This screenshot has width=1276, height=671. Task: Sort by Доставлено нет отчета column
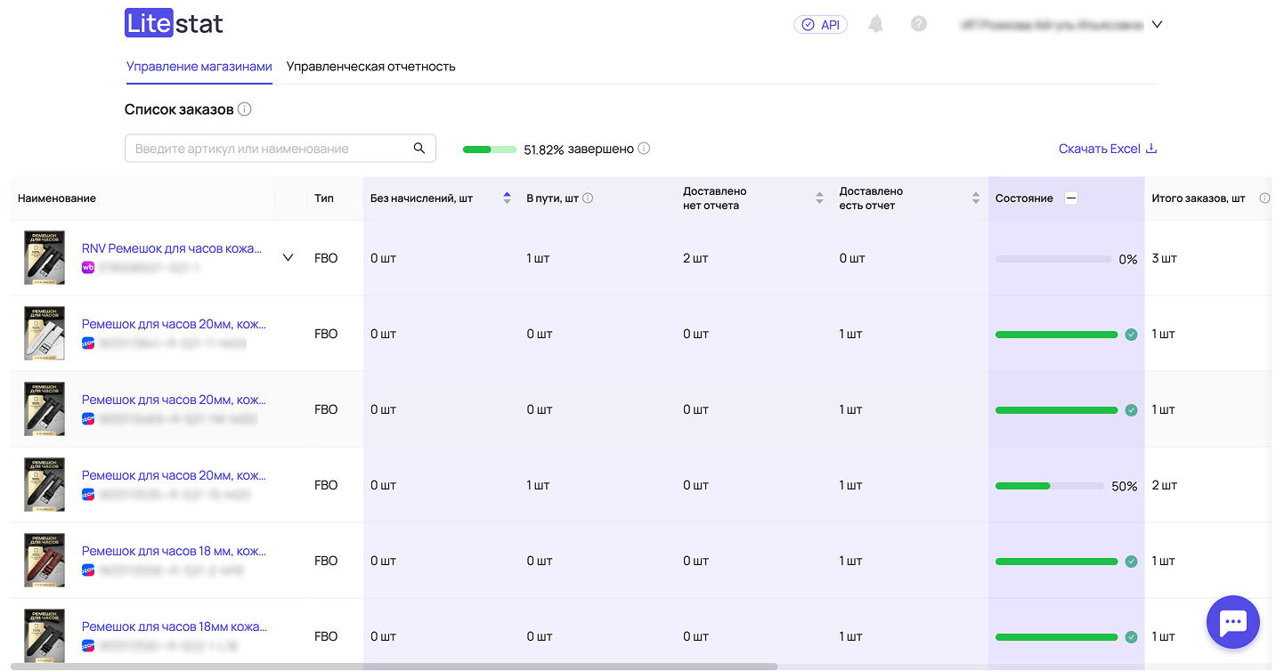pos(819,198)
